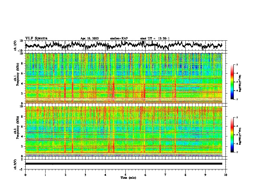
Task: Click the "-5" tick on ch.3(V) axis
Action: pos(21,169)
